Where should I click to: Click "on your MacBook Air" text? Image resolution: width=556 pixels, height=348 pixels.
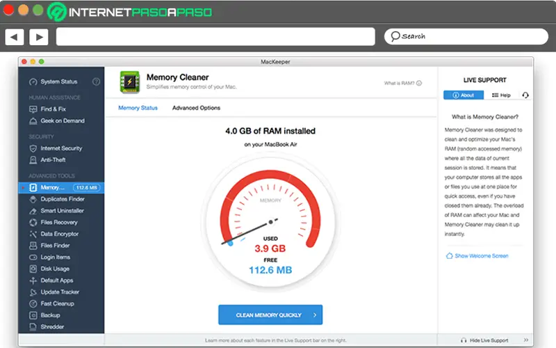[x=270, y=145]
